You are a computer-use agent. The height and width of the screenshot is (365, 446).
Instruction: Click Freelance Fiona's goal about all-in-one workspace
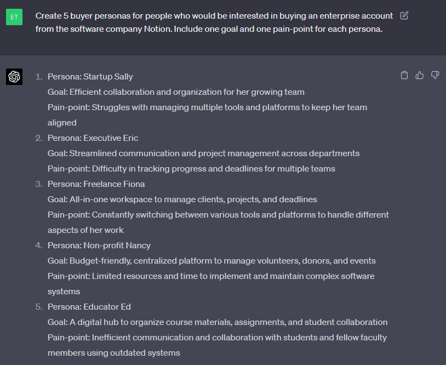182,199
